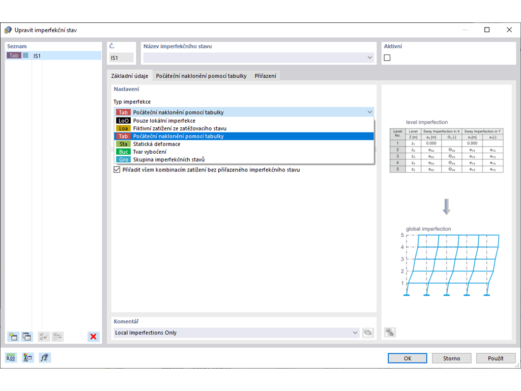
Task: Select Tvar vybočení option
Action: tap(244, 152)
